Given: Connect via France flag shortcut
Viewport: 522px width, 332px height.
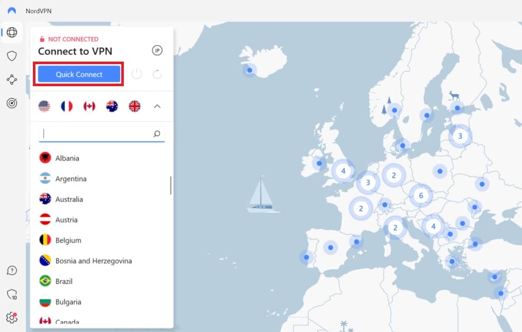Looking at the screenshot, I should (67, 106).
